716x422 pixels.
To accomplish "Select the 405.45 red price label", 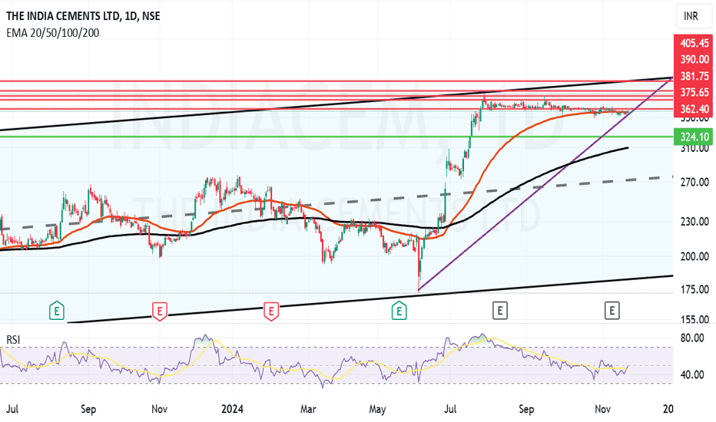I will coord(694,43).
